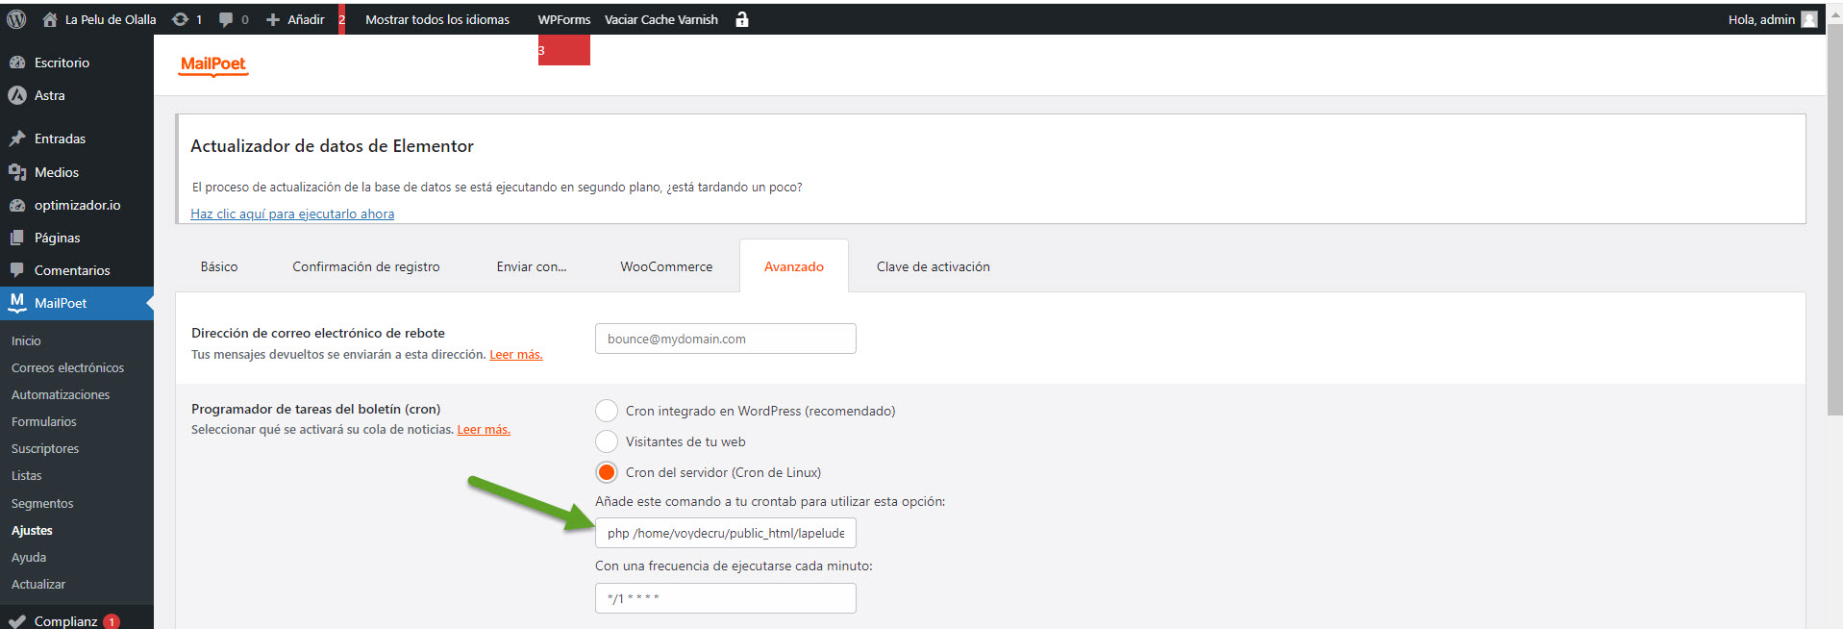Open WPForms in the admin bar
This screenshot has width=1843, height=629.
pos(564,19)
